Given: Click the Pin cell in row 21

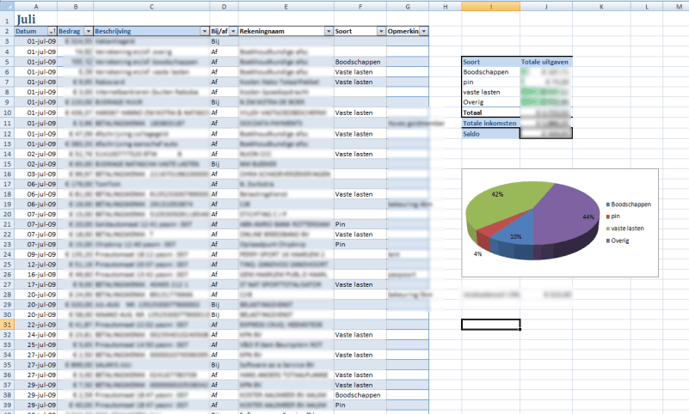Looking at the screenshot, I should (360, 224).
